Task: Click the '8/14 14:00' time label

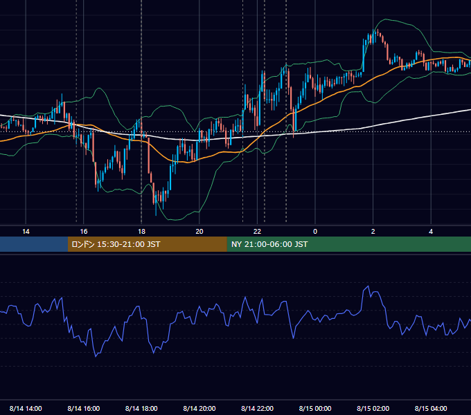Action: 26,408
